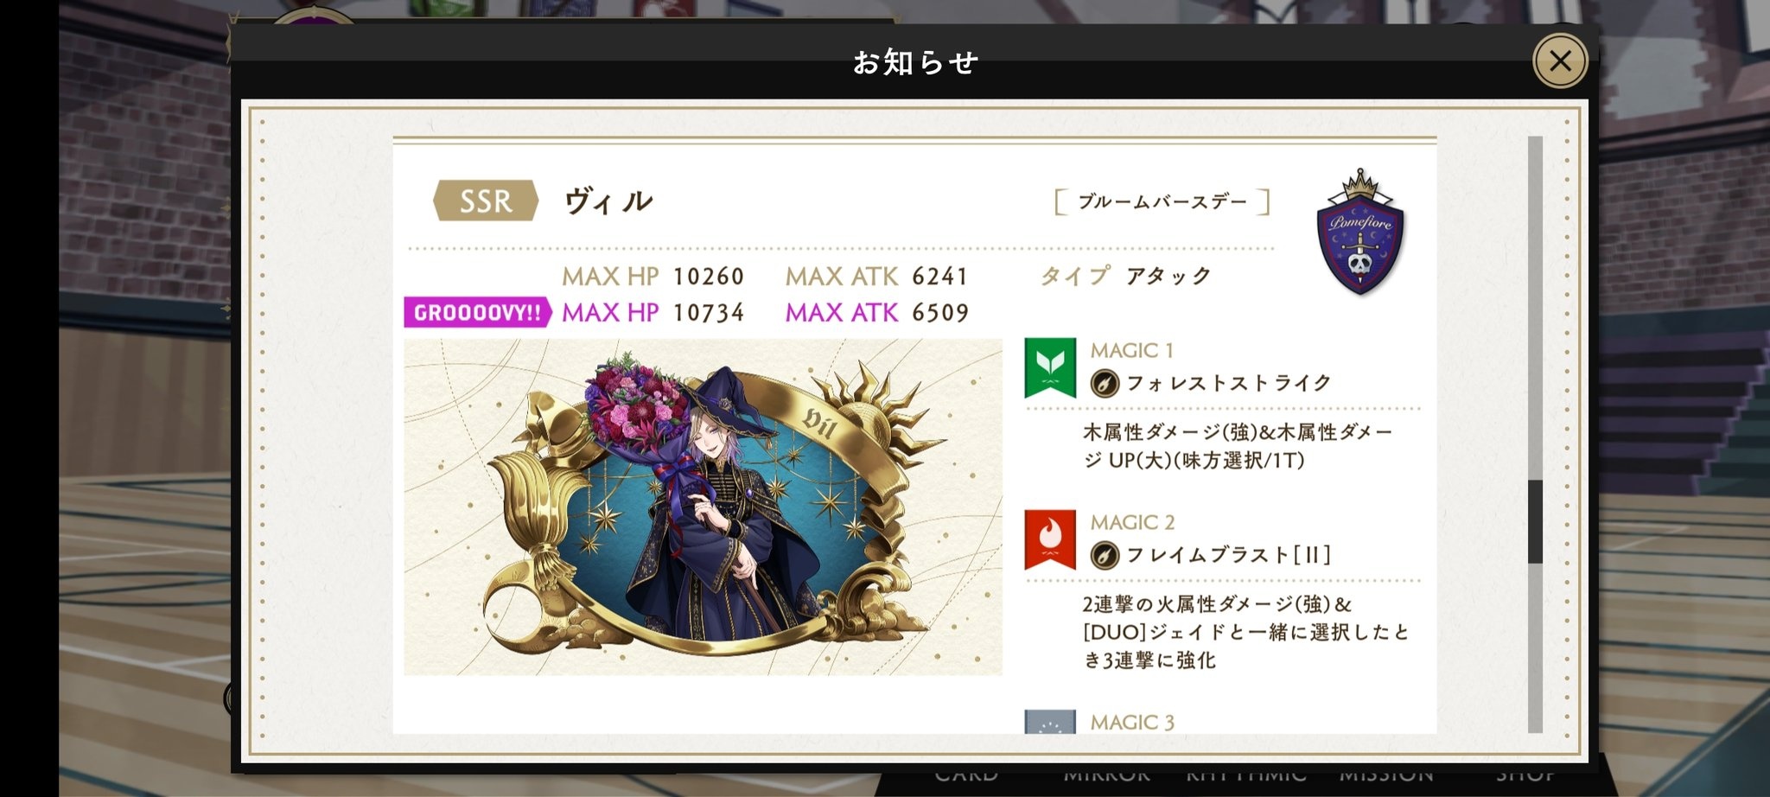The image size is (1770, 797).
Task: Click the gray element icon for Magic 3
Action: pyautogui.click(x=1050, y=722)
